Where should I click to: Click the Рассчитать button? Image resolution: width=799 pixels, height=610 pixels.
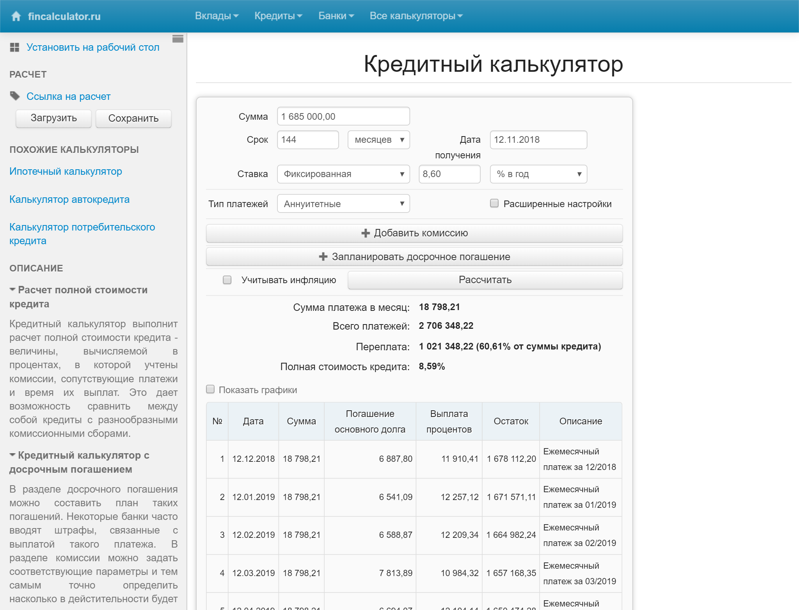[485, 280]
